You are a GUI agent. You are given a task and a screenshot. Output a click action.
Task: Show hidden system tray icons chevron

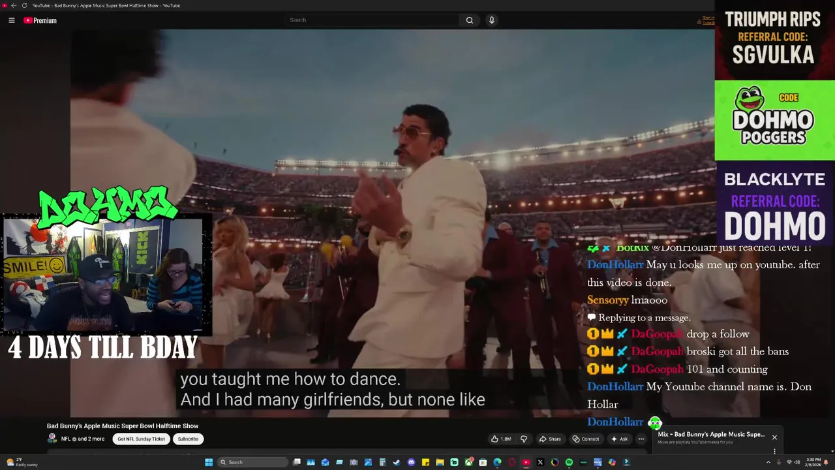click(x=768, y=462)
